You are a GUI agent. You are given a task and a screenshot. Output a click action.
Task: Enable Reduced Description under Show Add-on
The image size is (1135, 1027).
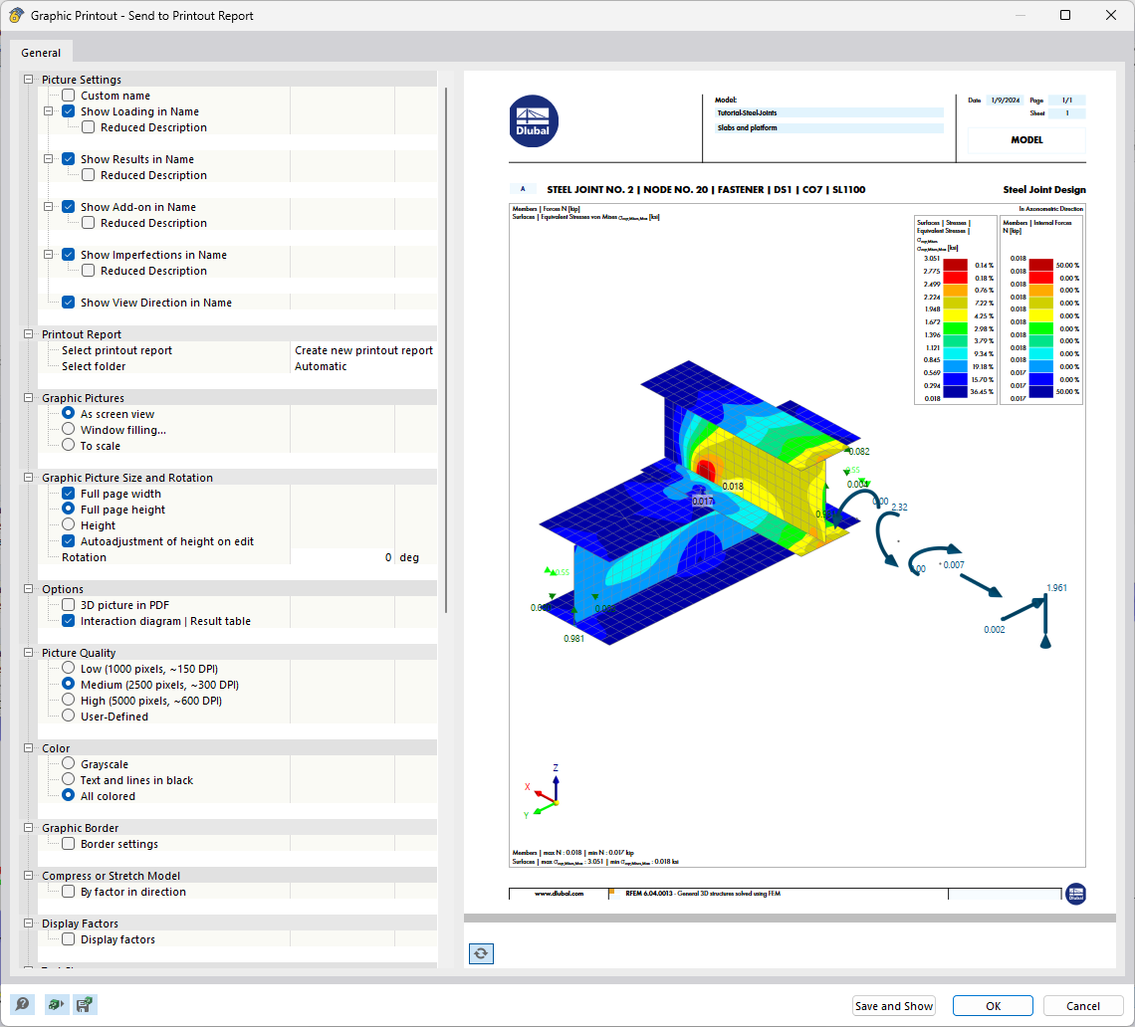[x=89, y=223]
